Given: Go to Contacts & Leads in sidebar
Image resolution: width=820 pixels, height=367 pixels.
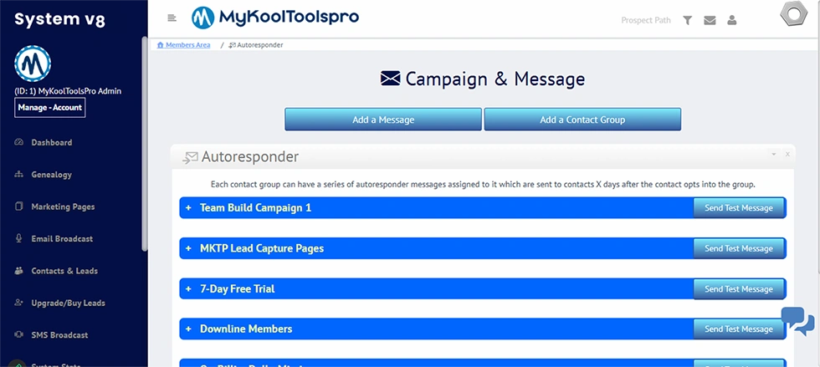Looking at the screenshot, I should pos(64,271).
